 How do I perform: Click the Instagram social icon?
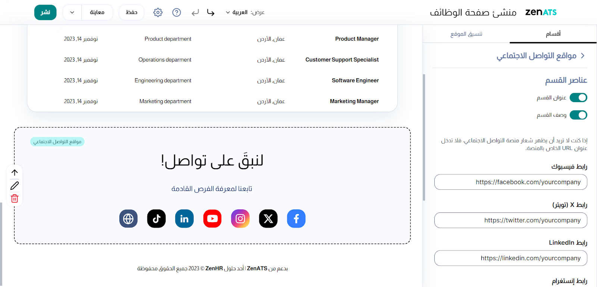pyautogui.click(x=240, y=218)
